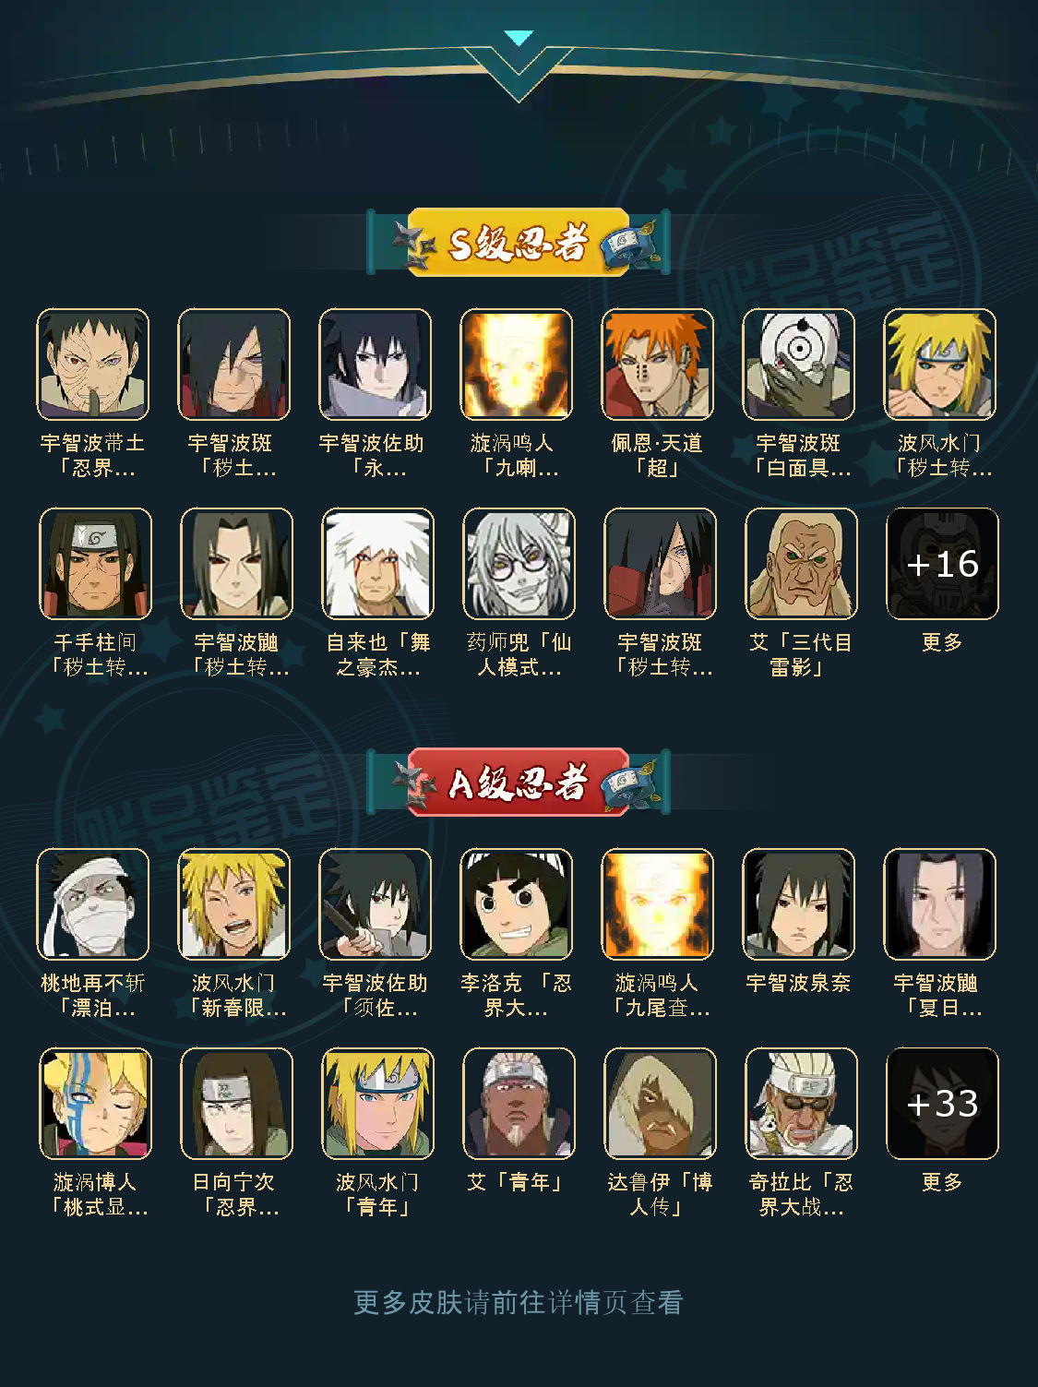Screen dimensions: 1038x1387
Task: Click the 日向宁次 avatar
Action: (x=236, y=1103)
